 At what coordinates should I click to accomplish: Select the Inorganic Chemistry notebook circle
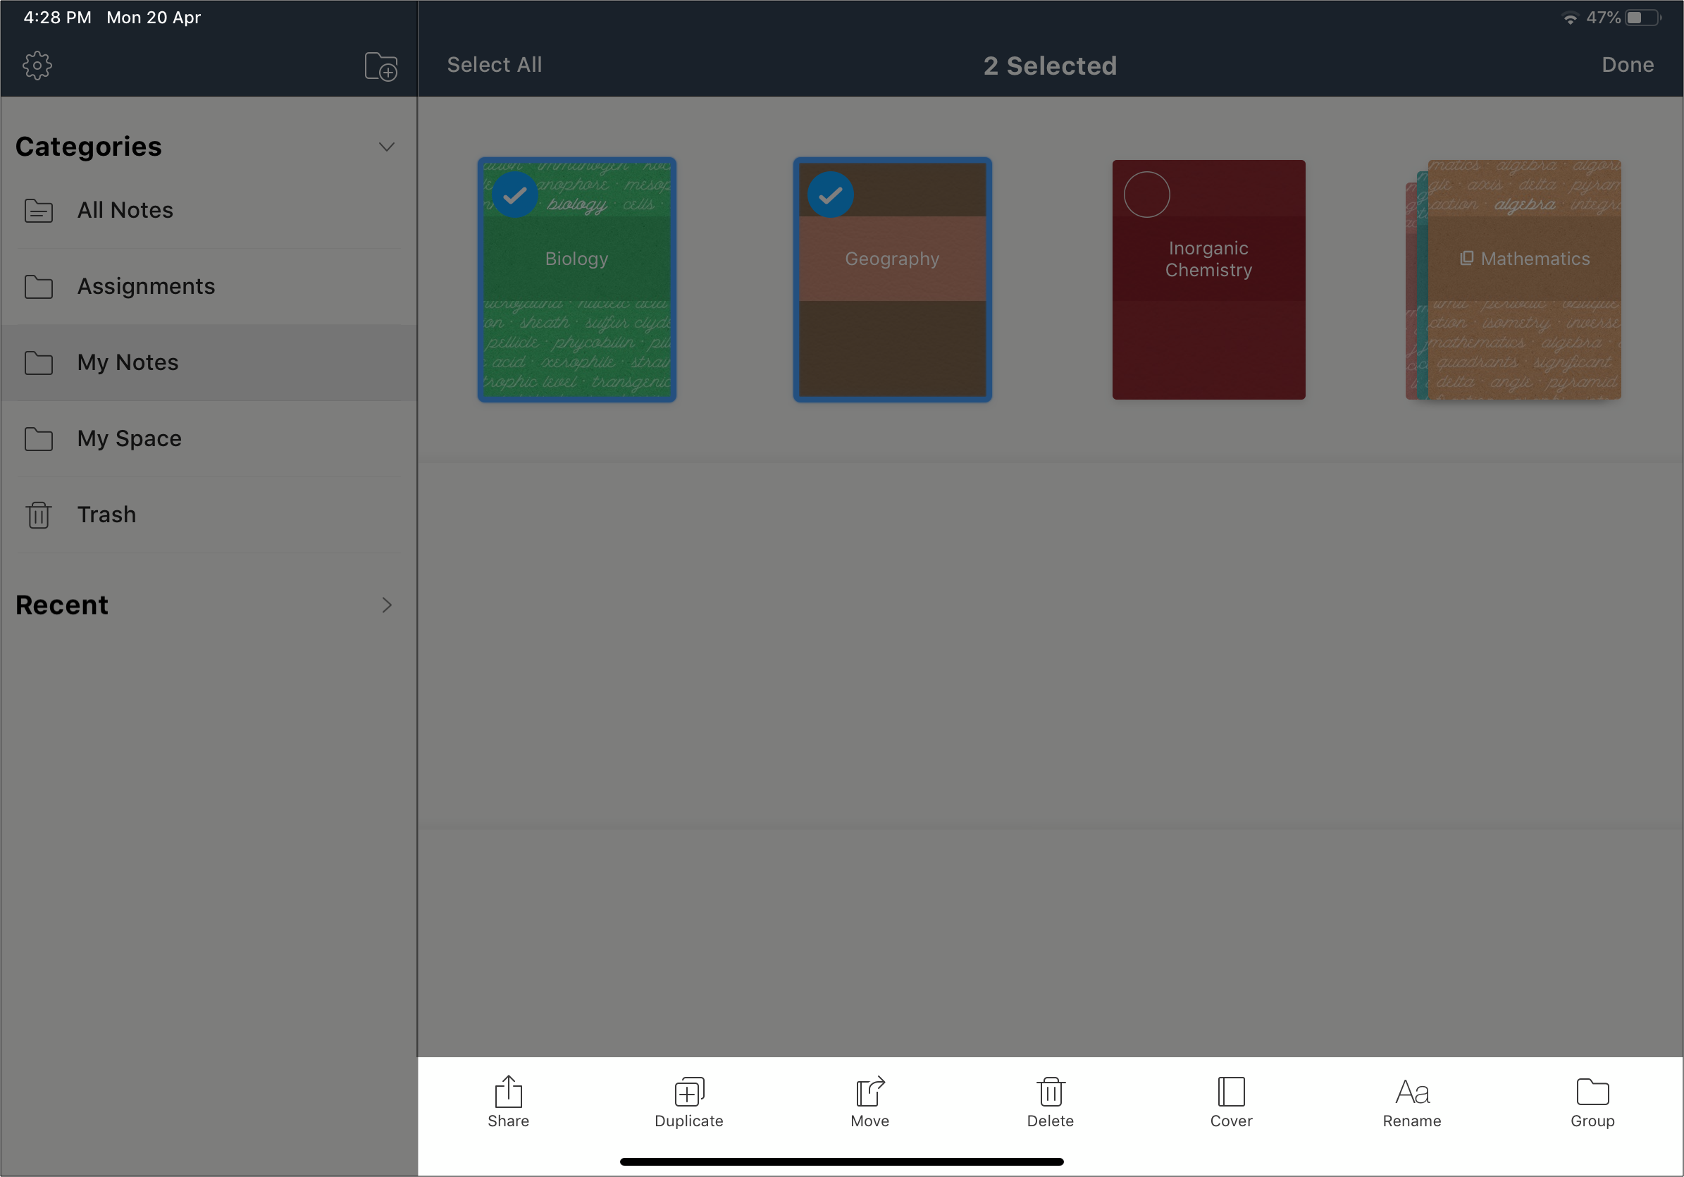tap(1147, 195)
